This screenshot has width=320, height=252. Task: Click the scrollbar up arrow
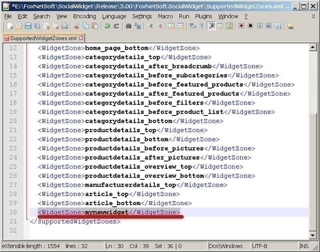(313, 47)
